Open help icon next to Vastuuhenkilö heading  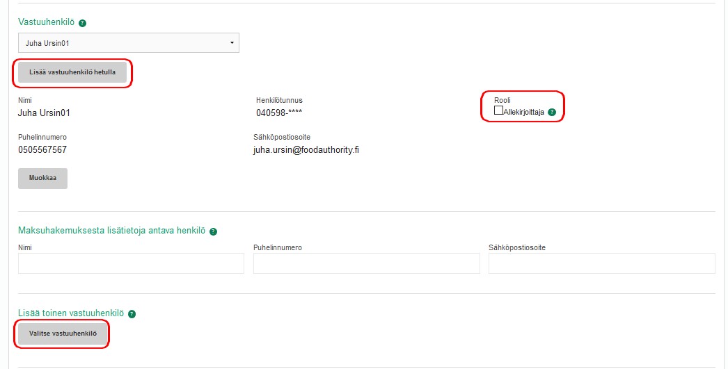pos(83,23)
